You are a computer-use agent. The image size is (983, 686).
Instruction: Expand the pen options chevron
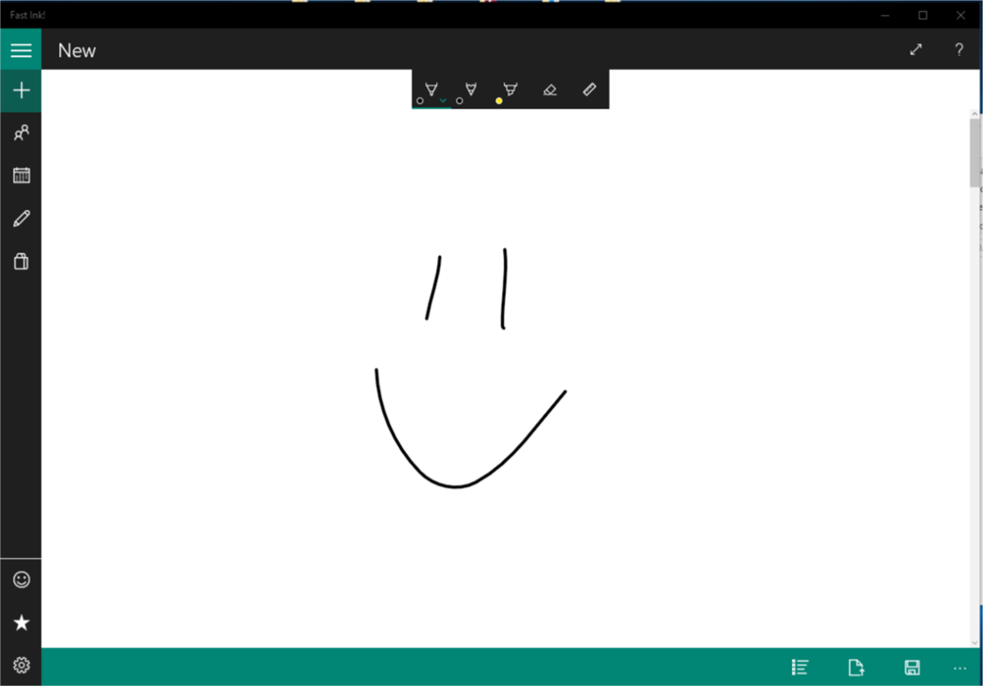(x=442, y=100)
